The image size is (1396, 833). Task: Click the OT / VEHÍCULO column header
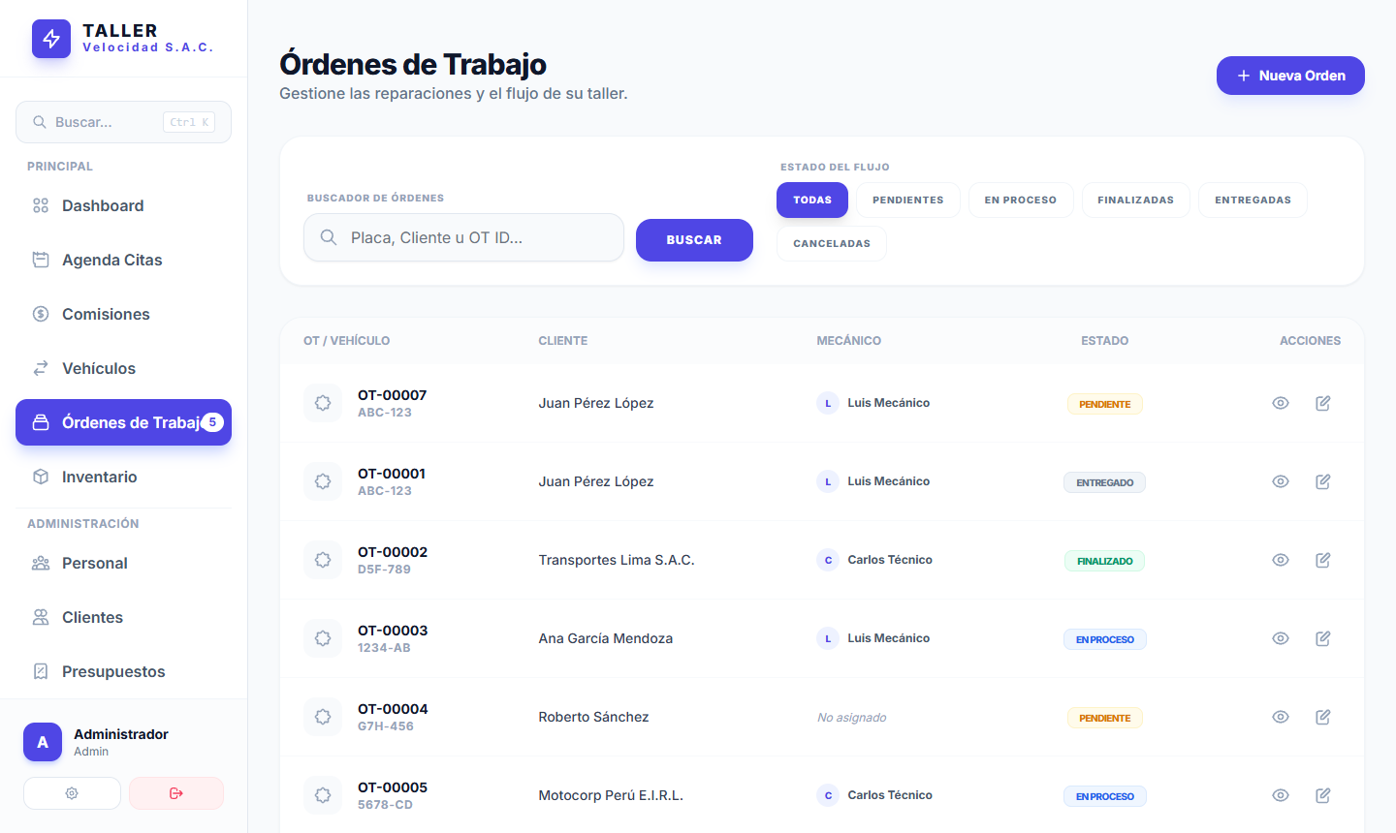347,341
